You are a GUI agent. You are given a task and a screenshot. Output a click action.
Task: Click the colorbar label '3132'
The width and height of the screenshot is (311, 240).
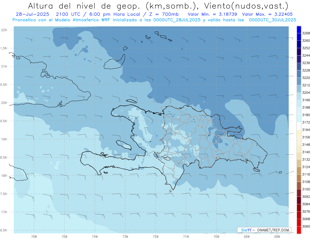point(306,159)
